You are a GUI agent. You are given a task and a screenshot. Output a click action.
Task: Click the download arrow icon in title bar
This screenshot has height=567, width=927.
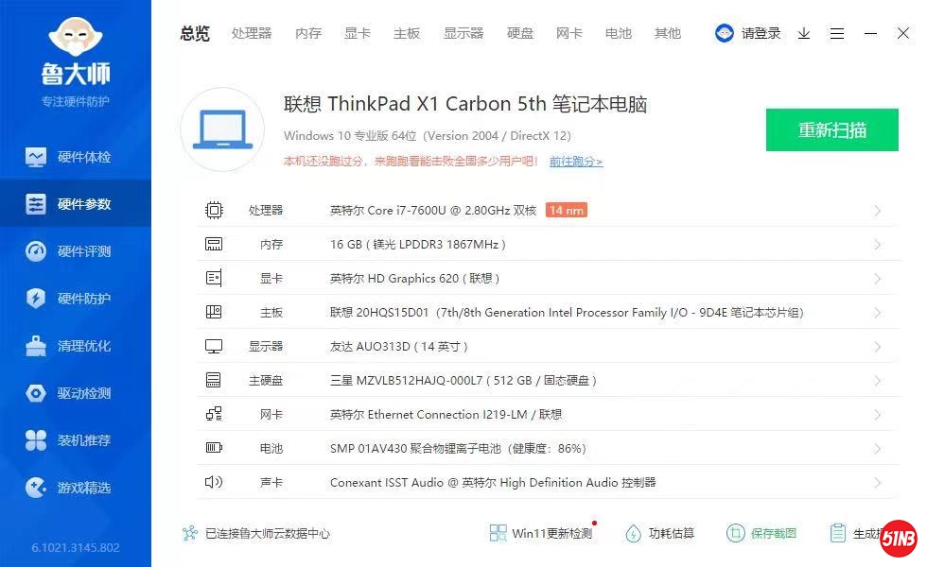point(804,33)
